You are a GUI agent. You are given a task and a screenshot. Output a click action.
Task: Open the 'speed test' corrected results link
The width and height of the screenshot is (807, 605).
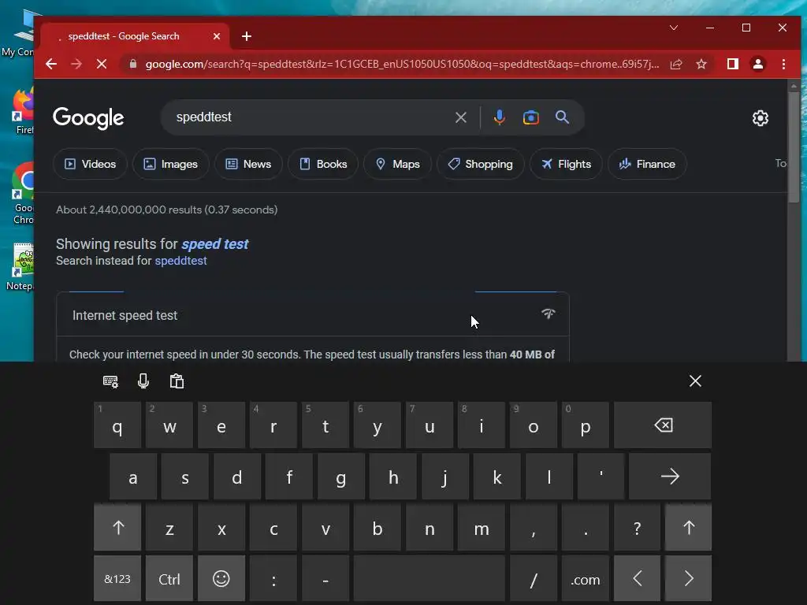click(x=215, y=244)
